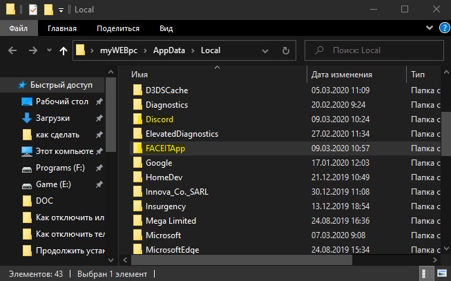
Task: Click the Diagnostics folder icon
Action: point(137,105)
